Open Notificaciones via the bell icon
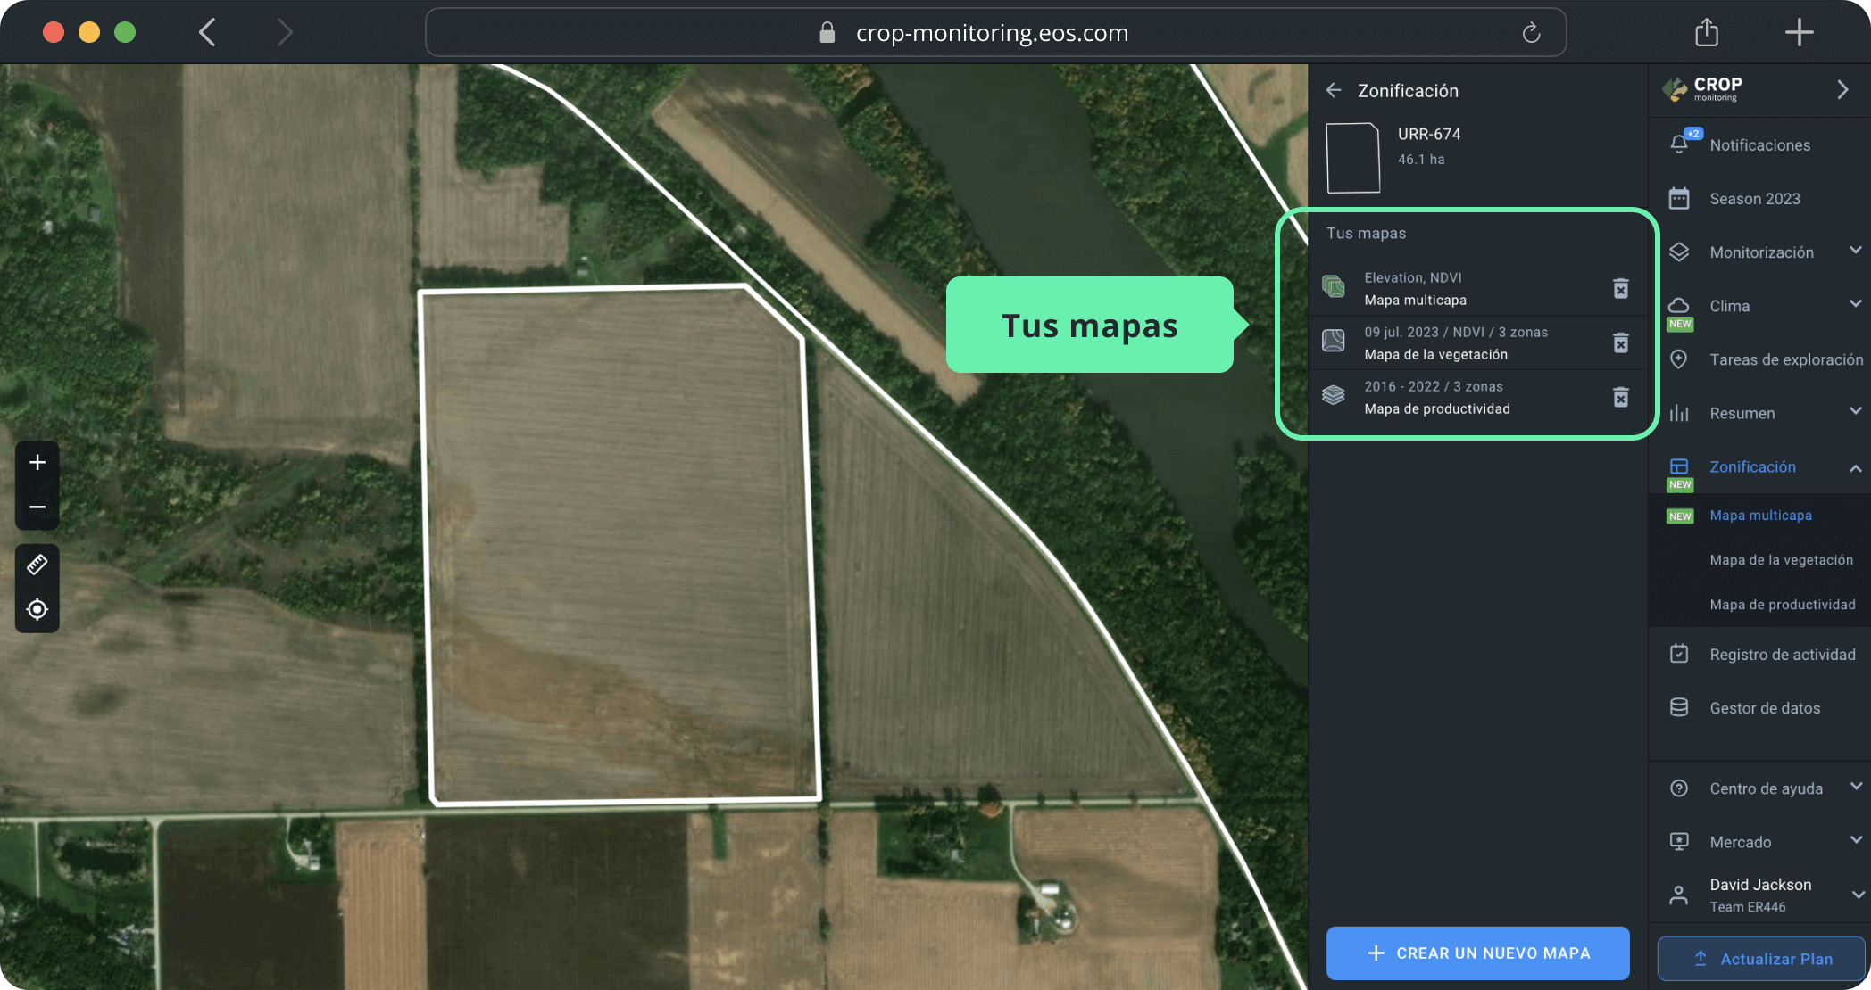Screen dimensions: 1871x990 click(x=1681, y=144)
